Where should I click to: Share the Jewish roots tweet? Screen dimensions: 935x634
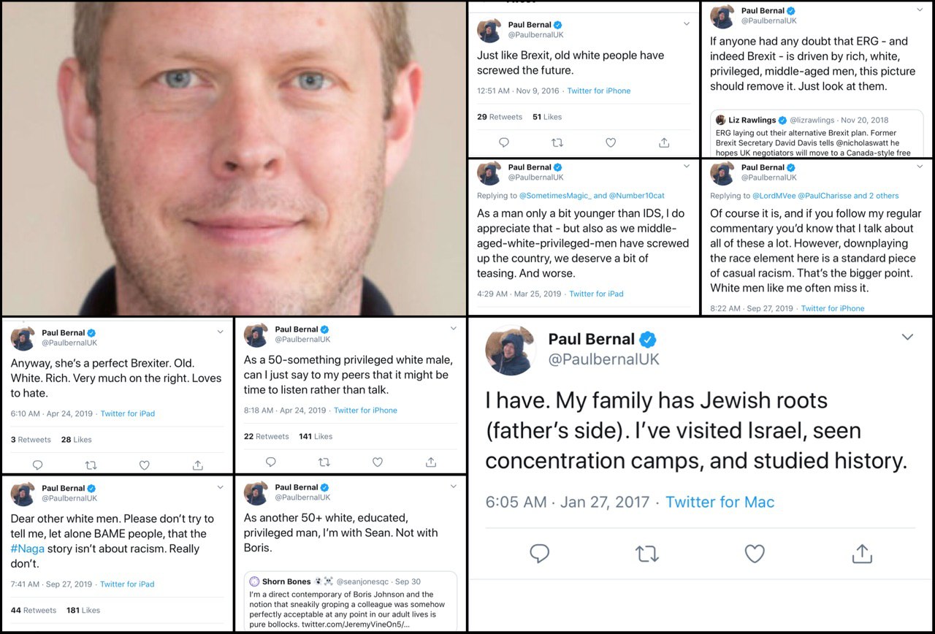(x=863, y=554)
